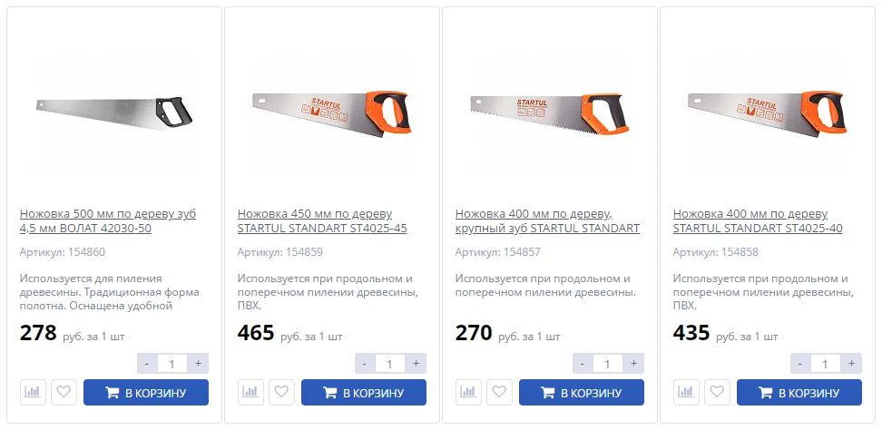Add ВОЛАТ 42030-50 saw to compare list
882x430 pixels.
(33, 392)
